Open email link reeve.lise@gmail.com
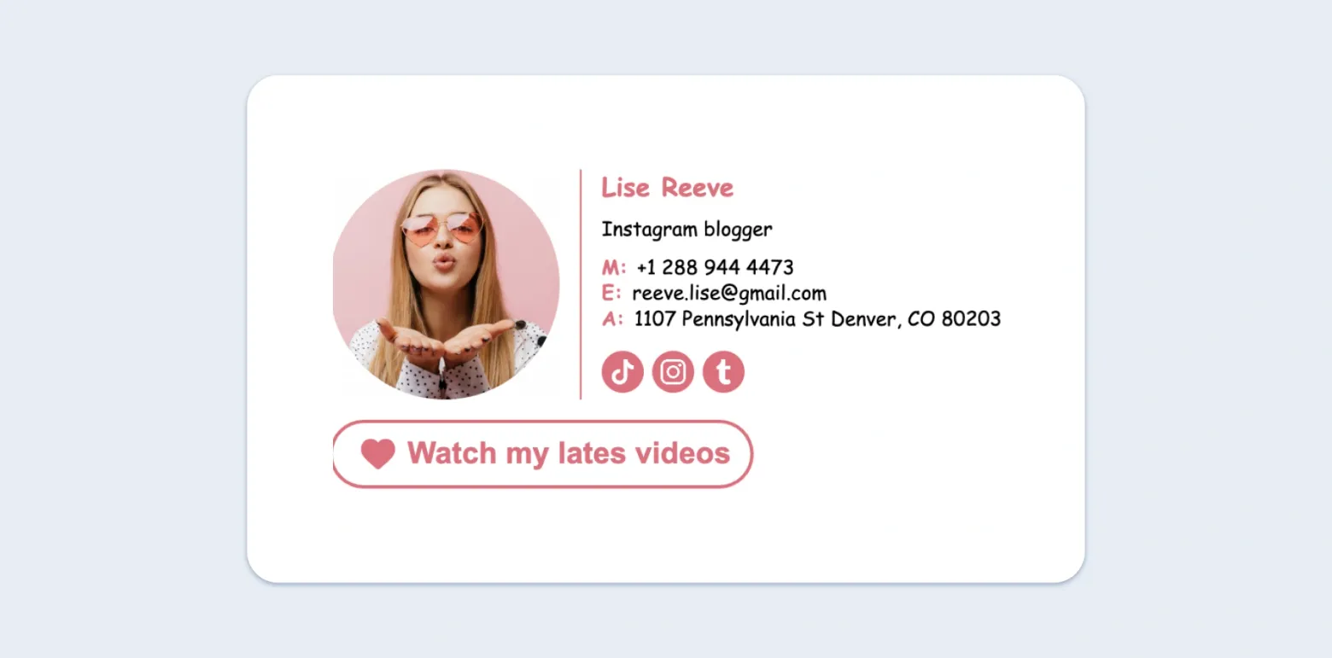The width and height of the screenshot is (1332, 658). [x=729, y=294]
